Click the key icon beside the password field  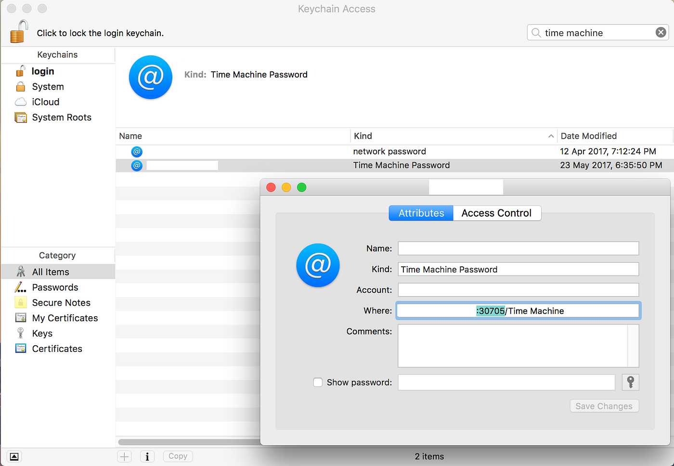point(630,382)
